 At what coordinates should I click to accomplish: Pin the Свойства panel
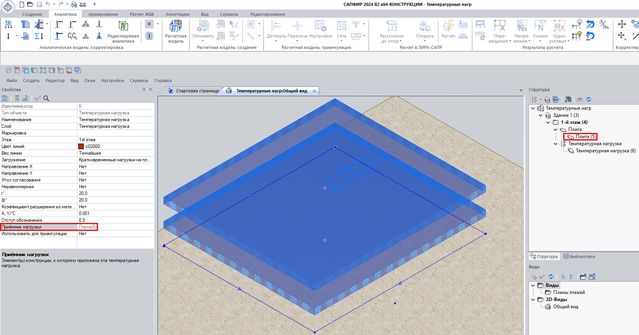144,90
